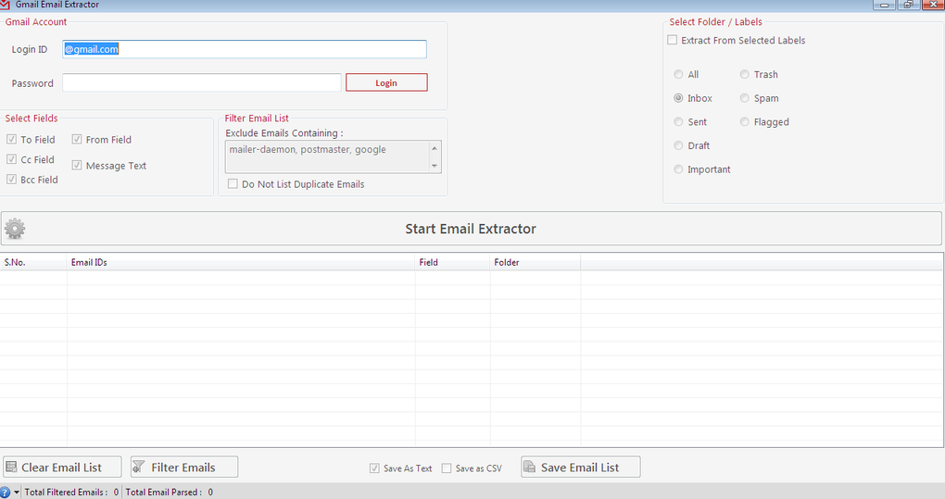Click the Password input field
Image resolution: width=945 pixels, height=499 pixels.
coord(201,82)
